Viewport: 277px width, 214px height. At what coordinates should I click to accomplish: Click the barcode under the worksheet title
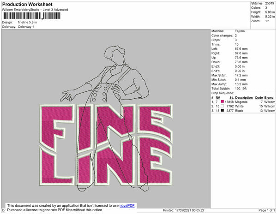coord(31,16)
